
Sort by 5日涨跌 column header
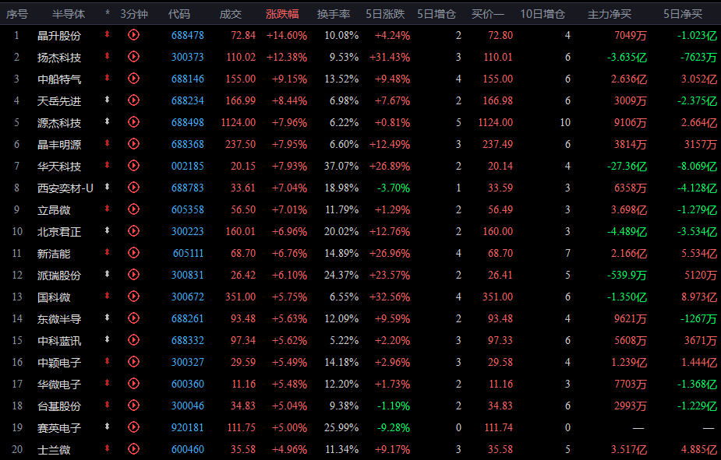click(385, 14)
